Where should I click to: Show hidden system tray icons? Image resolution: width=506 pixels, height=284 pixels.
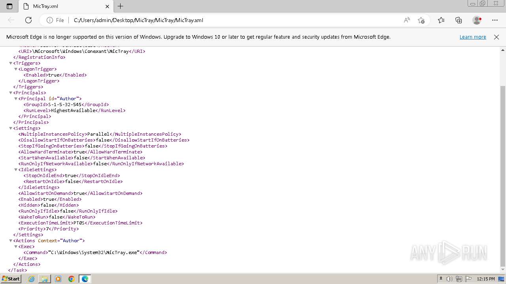pos(441,279)
